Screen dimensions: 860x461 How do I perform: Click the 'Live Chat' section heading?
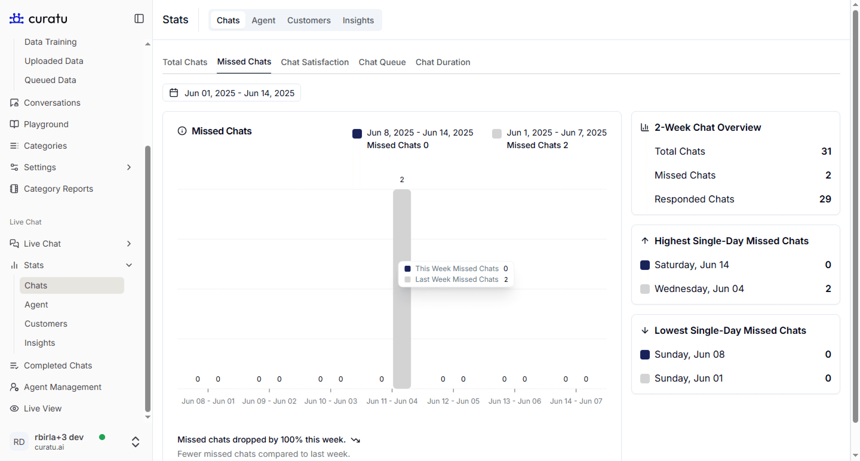pyautogui.click(x=25, y=222)
